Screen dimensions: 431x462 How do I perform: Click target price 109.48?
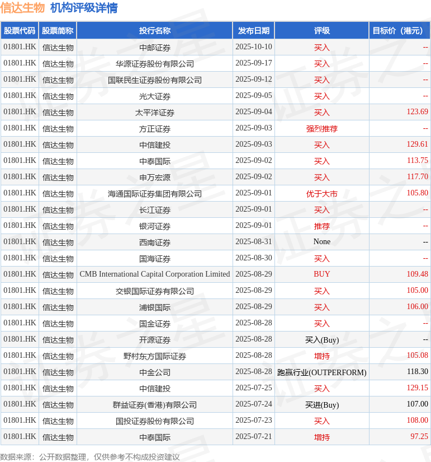(417, 274)
